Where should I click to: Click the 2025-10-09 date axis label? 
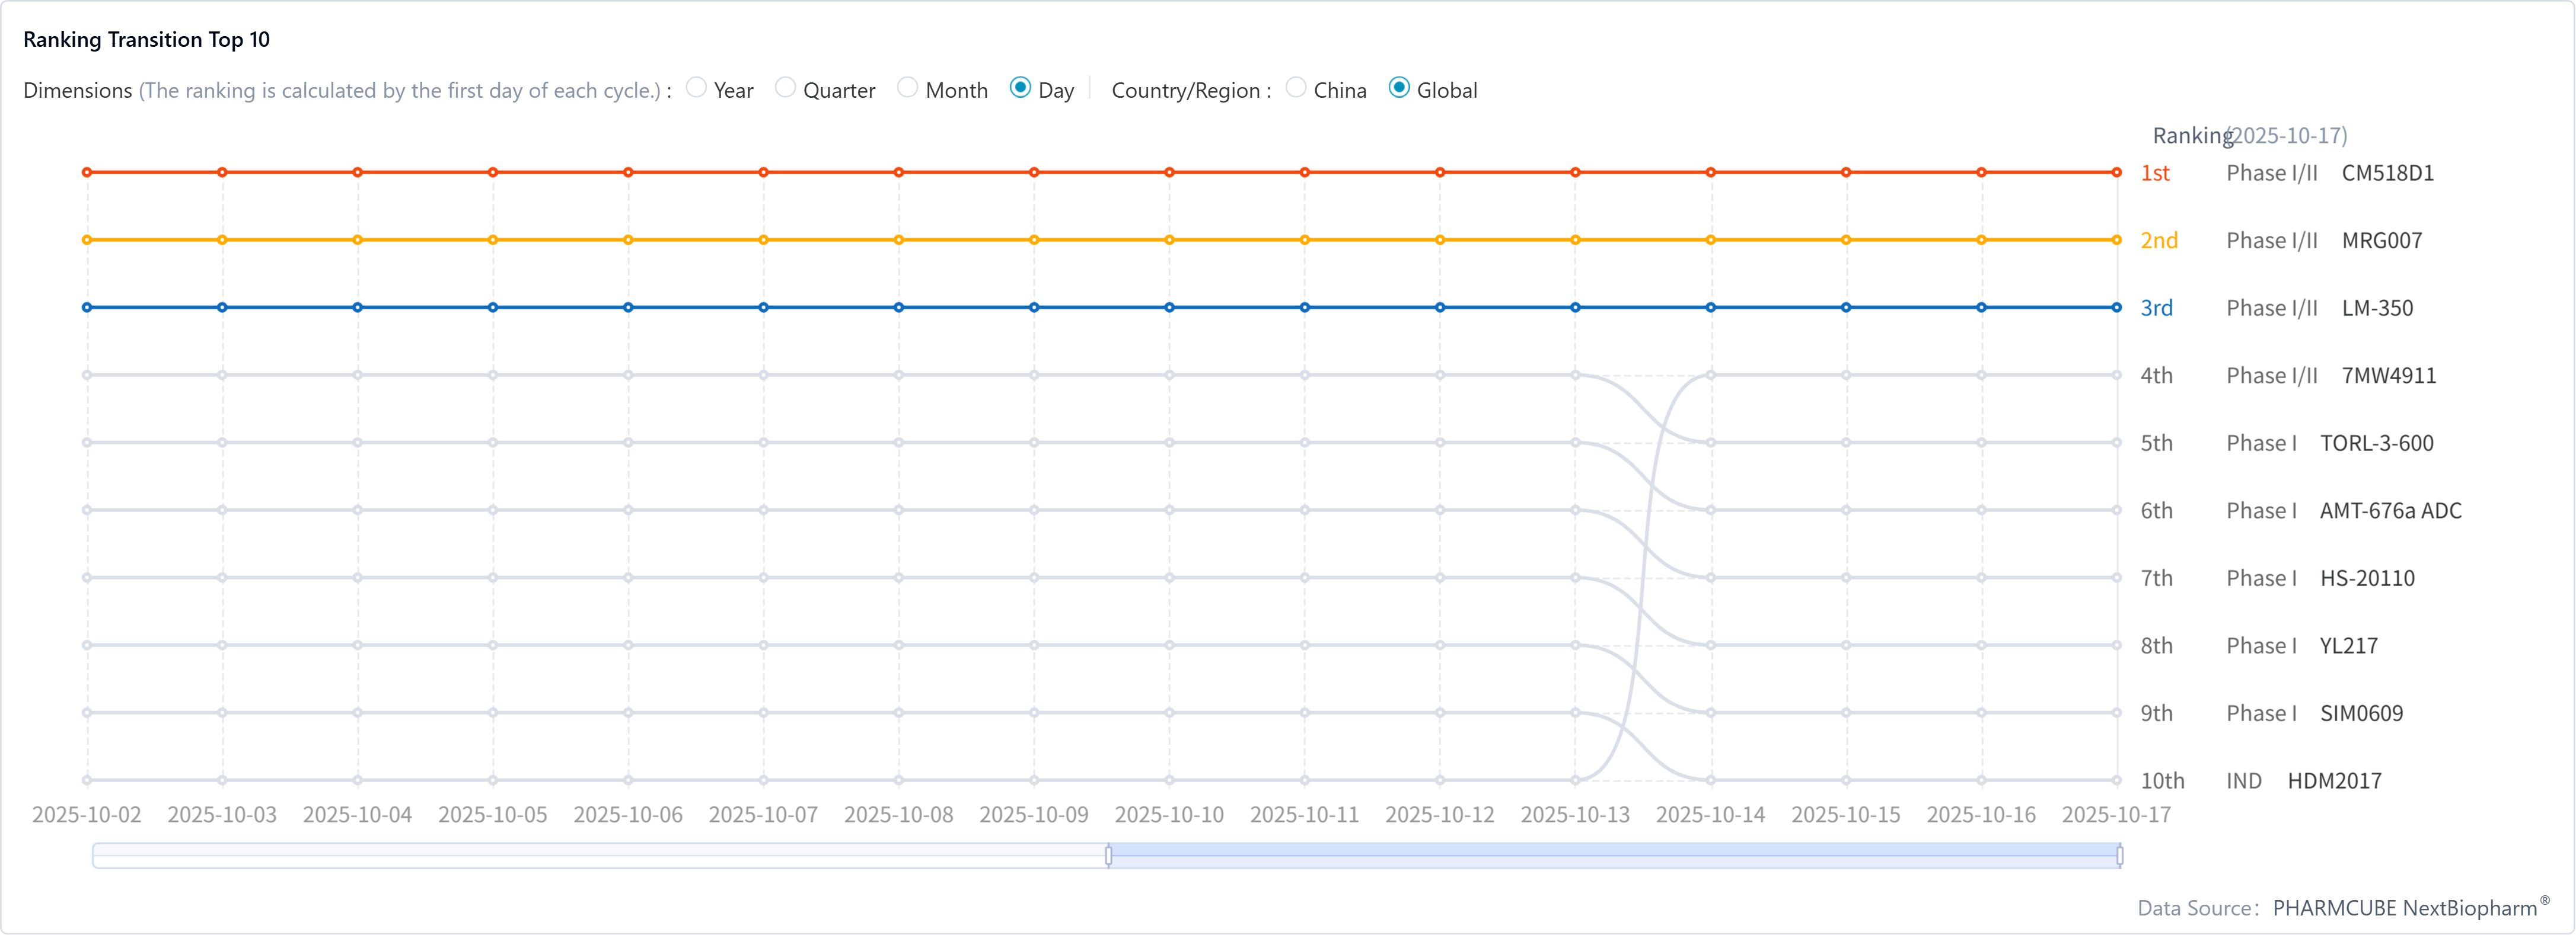(x=1034, y=815)
